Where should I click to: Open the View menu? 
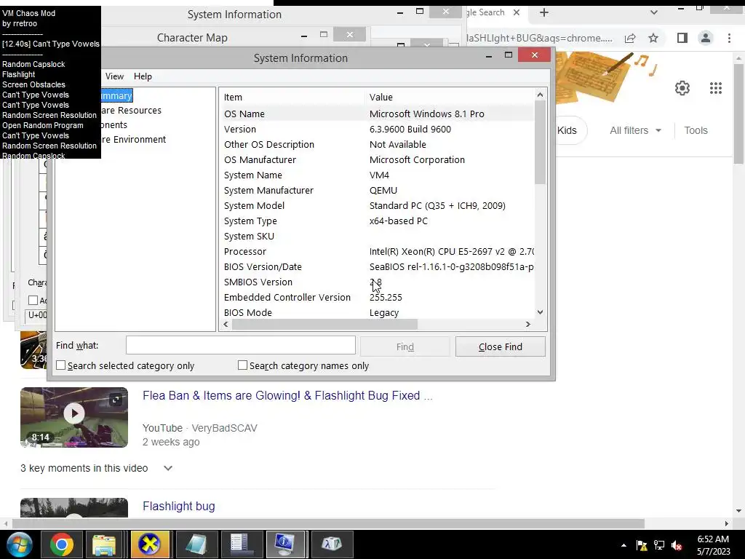[x=114, y=76]
